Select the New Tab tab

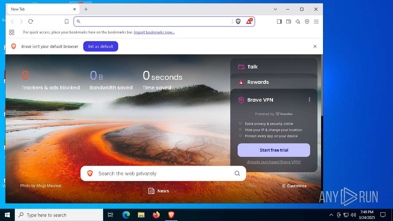[x=43, y=9]
